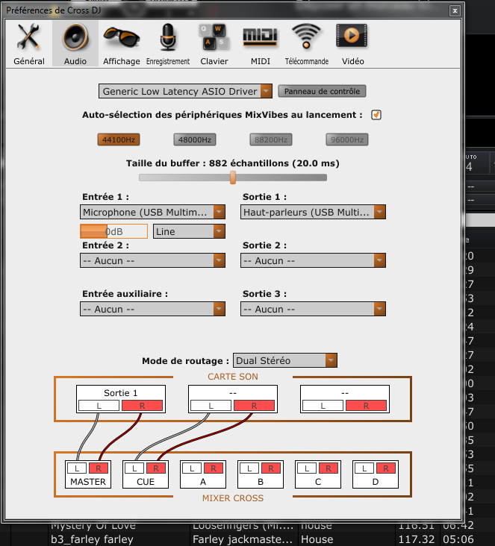Click MASTER left channel L box

tap(77, 468)
